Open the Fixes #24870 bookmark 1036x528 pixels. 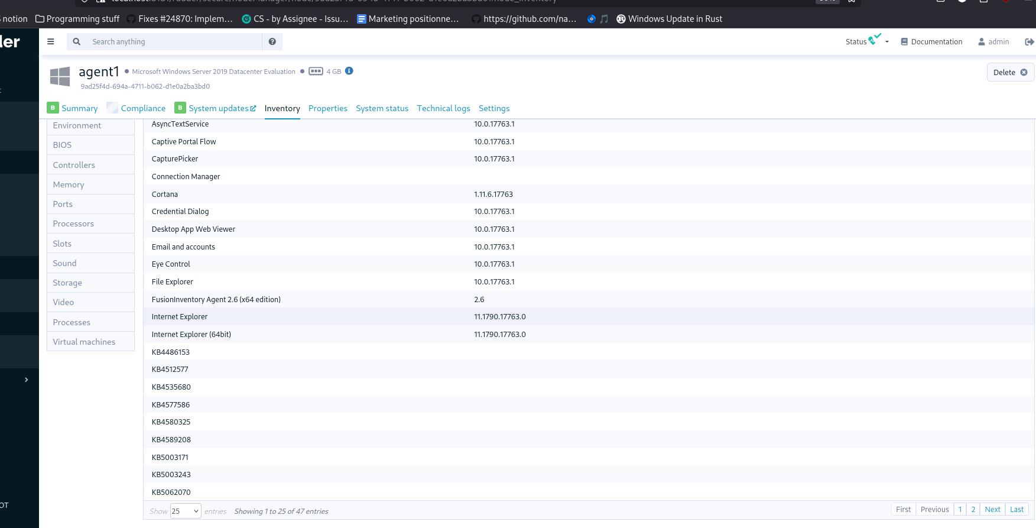(180, 19)
